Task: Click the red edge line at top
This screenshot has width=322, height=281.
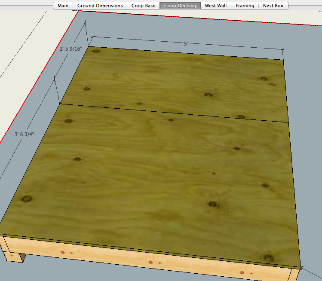Action: click(x=193, y=18)
